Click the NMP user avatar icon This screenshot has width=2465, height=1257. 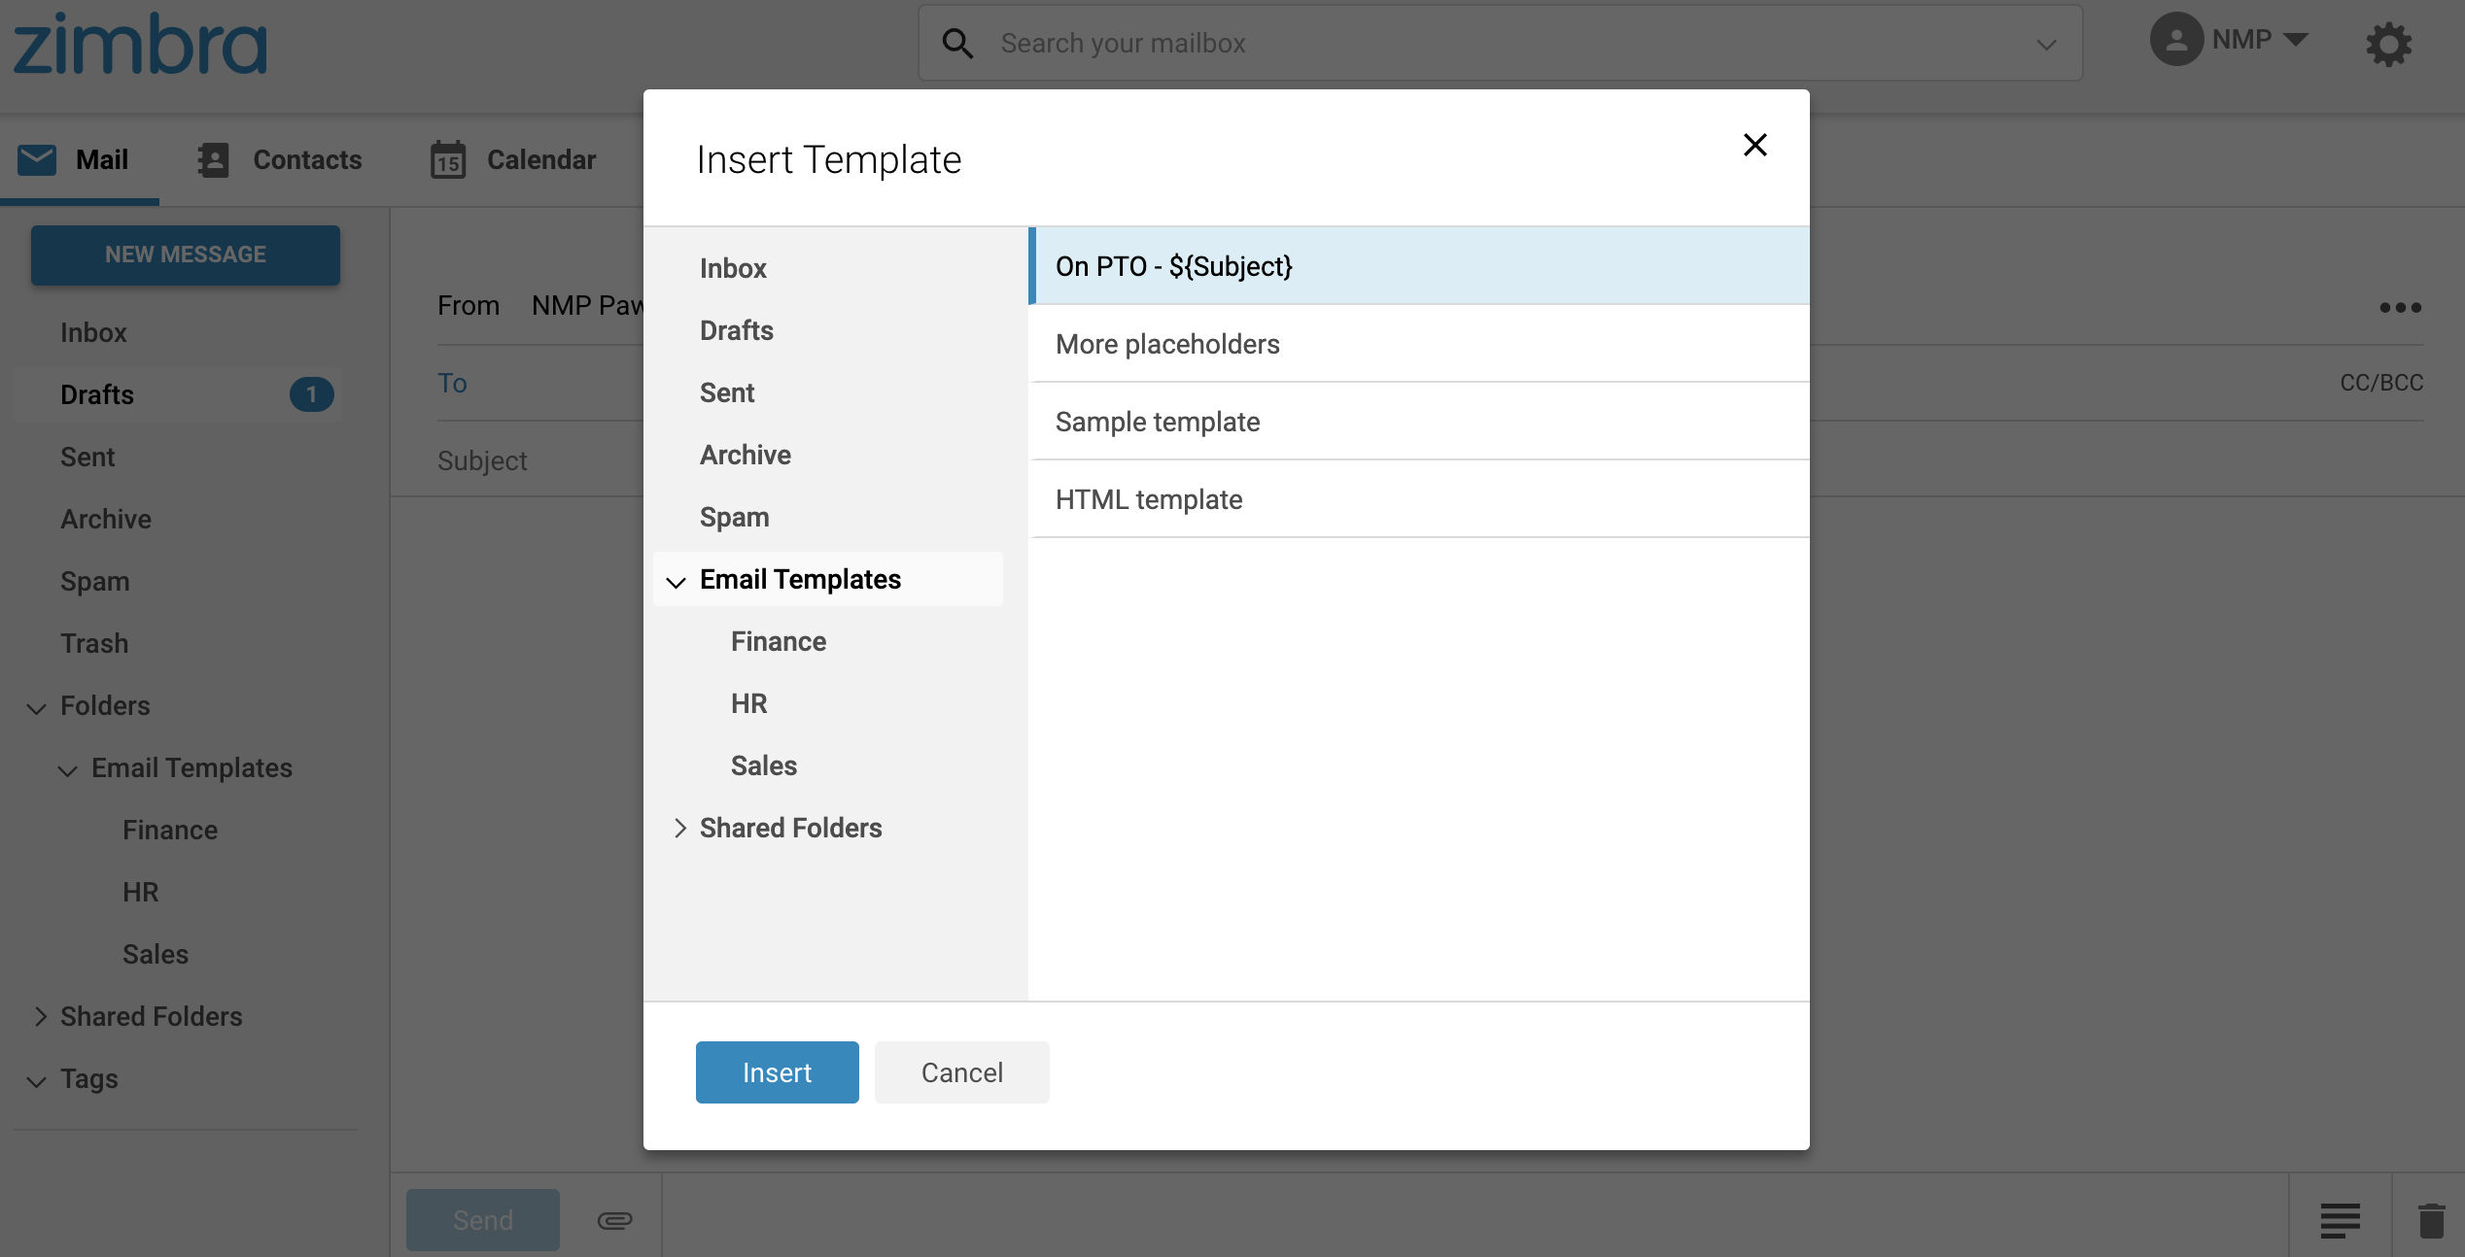tap(2176, 40)
